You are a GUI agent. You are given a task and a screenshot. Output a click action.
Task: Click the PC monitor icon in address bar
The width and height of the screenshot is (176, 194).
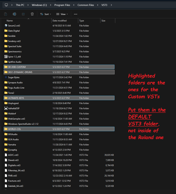(x=6, y=5)
